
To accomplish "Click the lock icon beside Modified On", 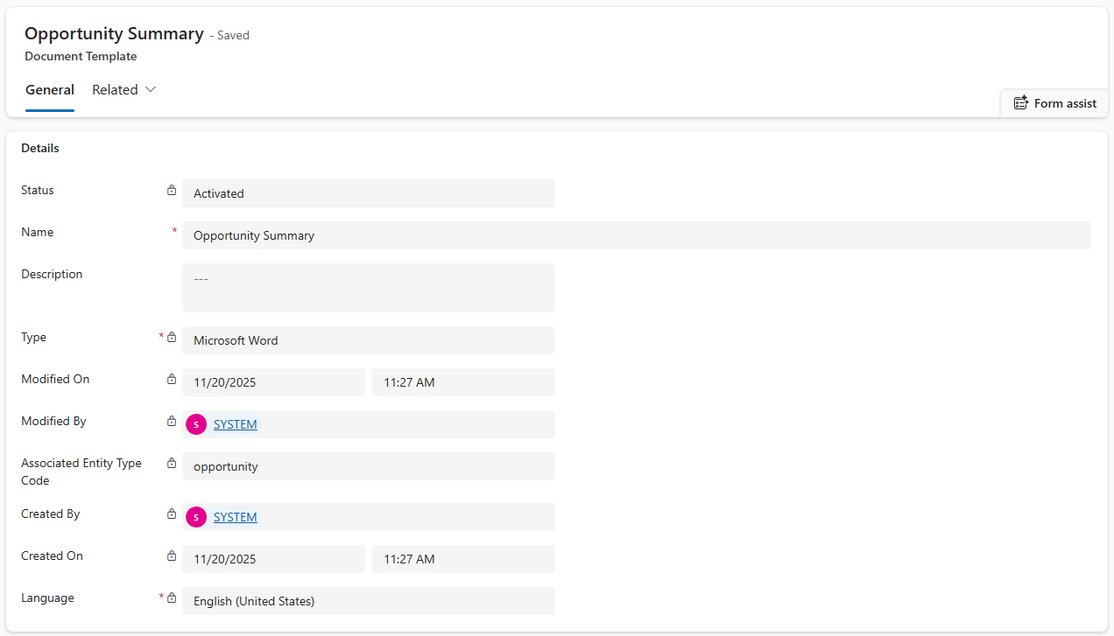I will coord(172,379).
